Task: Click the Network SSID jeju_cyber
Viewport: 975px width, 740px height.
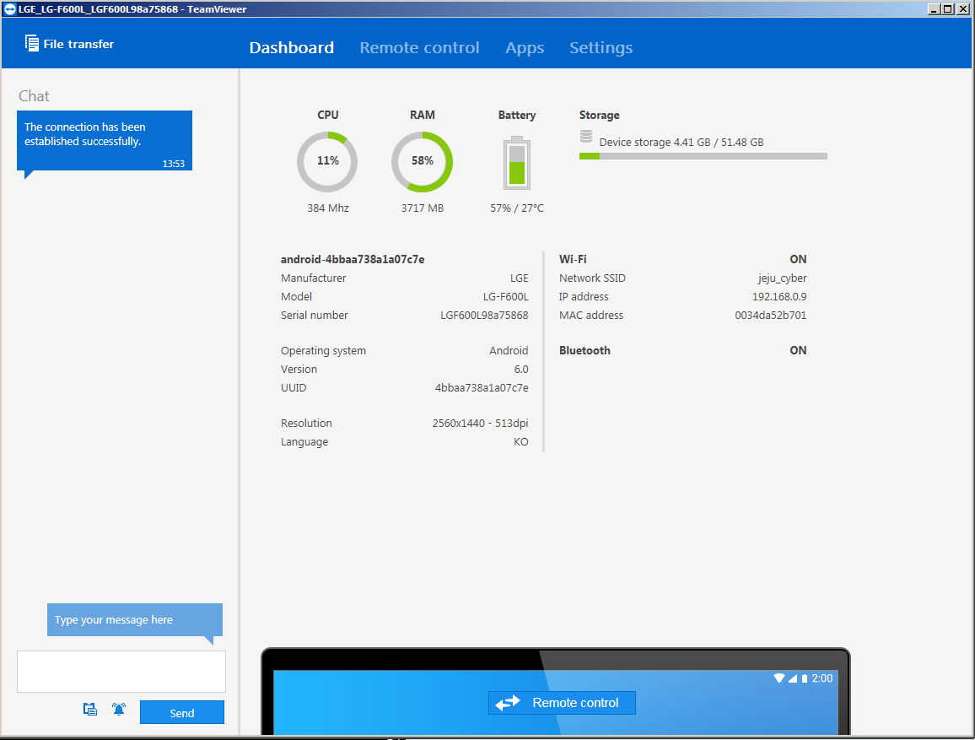Action: click(782, 278)
